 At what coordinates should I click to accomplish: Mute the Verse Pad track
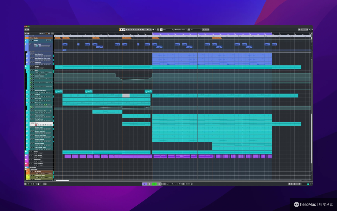pyautogui.click(x=31, y=99)
